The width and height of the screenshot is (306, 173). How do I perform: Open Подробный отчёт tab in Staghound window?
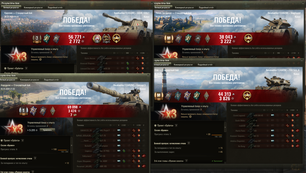[206, 7]
